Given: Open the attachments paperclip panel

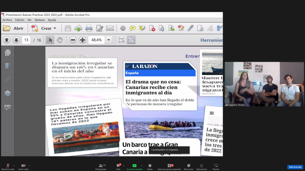Looking at the screenshot, I should click(x=8, y=80).
